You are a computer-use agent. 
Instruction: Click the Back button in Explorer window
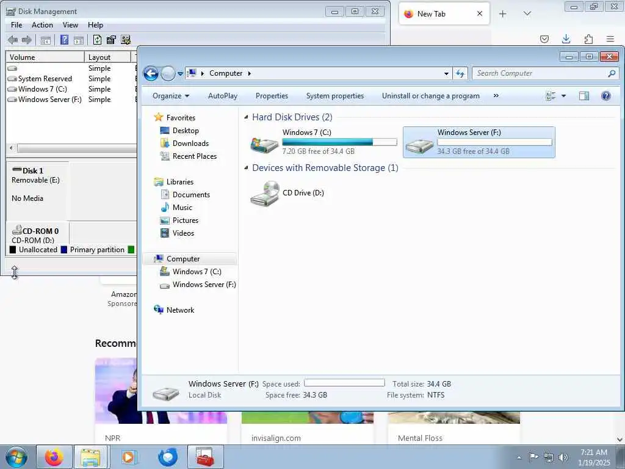tap(151, 73)
